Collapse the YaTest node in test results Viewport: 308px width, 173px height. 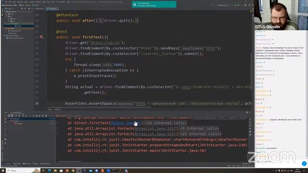point(11,121)
